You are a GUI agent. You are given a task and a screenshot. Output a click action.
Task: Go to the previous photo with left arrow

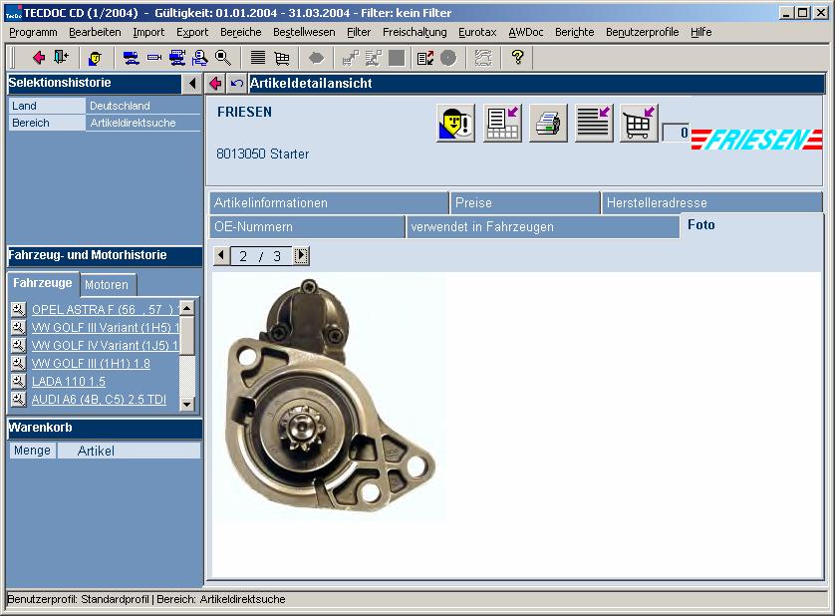(221, 256)
